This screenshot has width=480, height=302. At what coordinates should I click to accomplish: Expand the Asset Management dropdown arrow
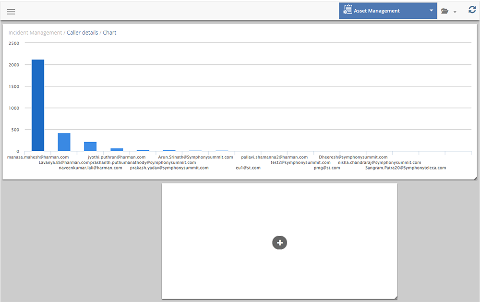click(431, 11)
